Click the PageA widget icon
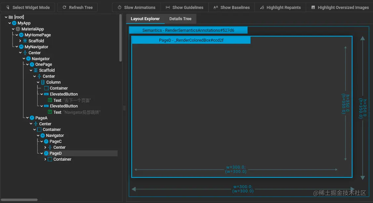This screenshot has width=373, height=203. click(32, 118)
